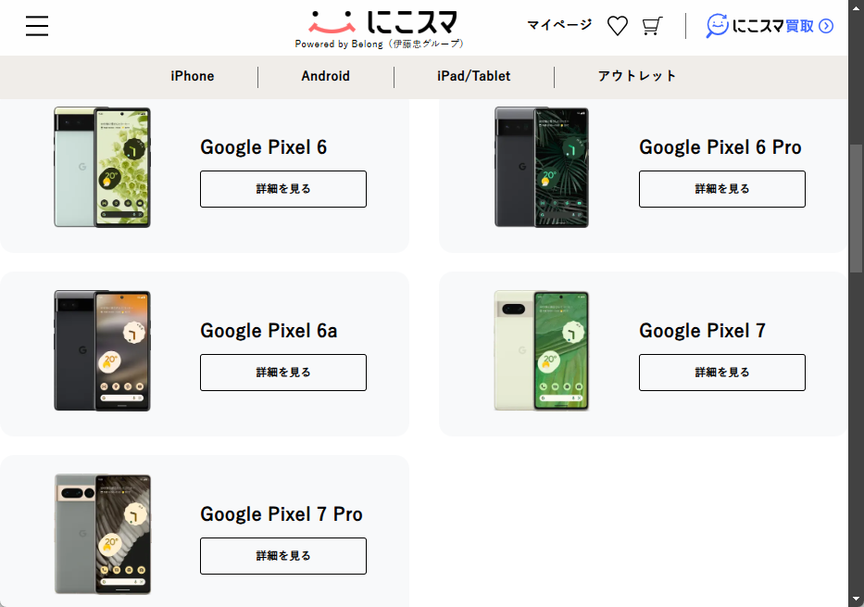Open the アウトレット category

click(634, 76)
